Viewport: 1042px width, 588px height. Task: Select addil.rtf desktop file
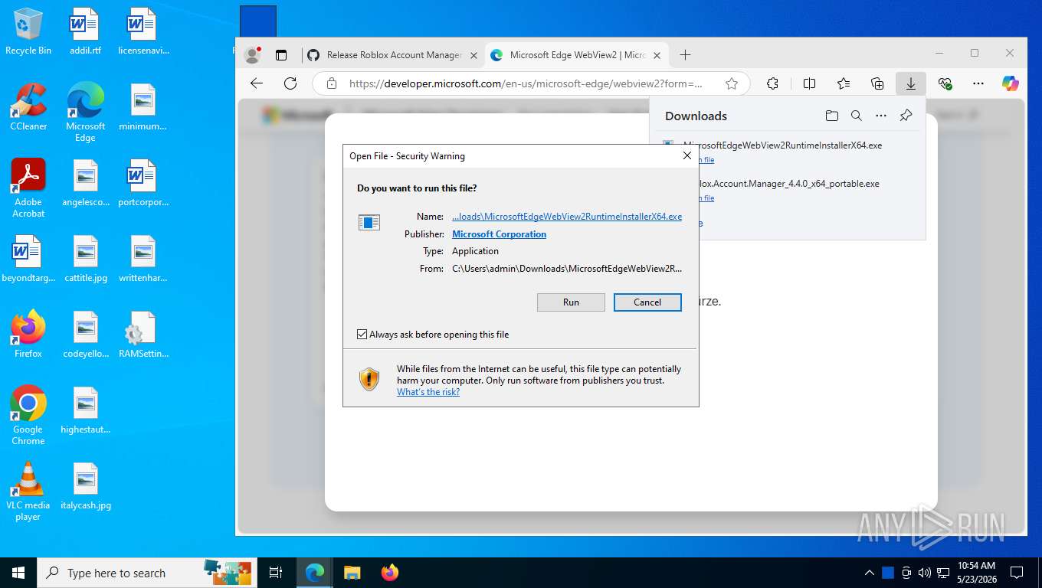coord(86,31)
